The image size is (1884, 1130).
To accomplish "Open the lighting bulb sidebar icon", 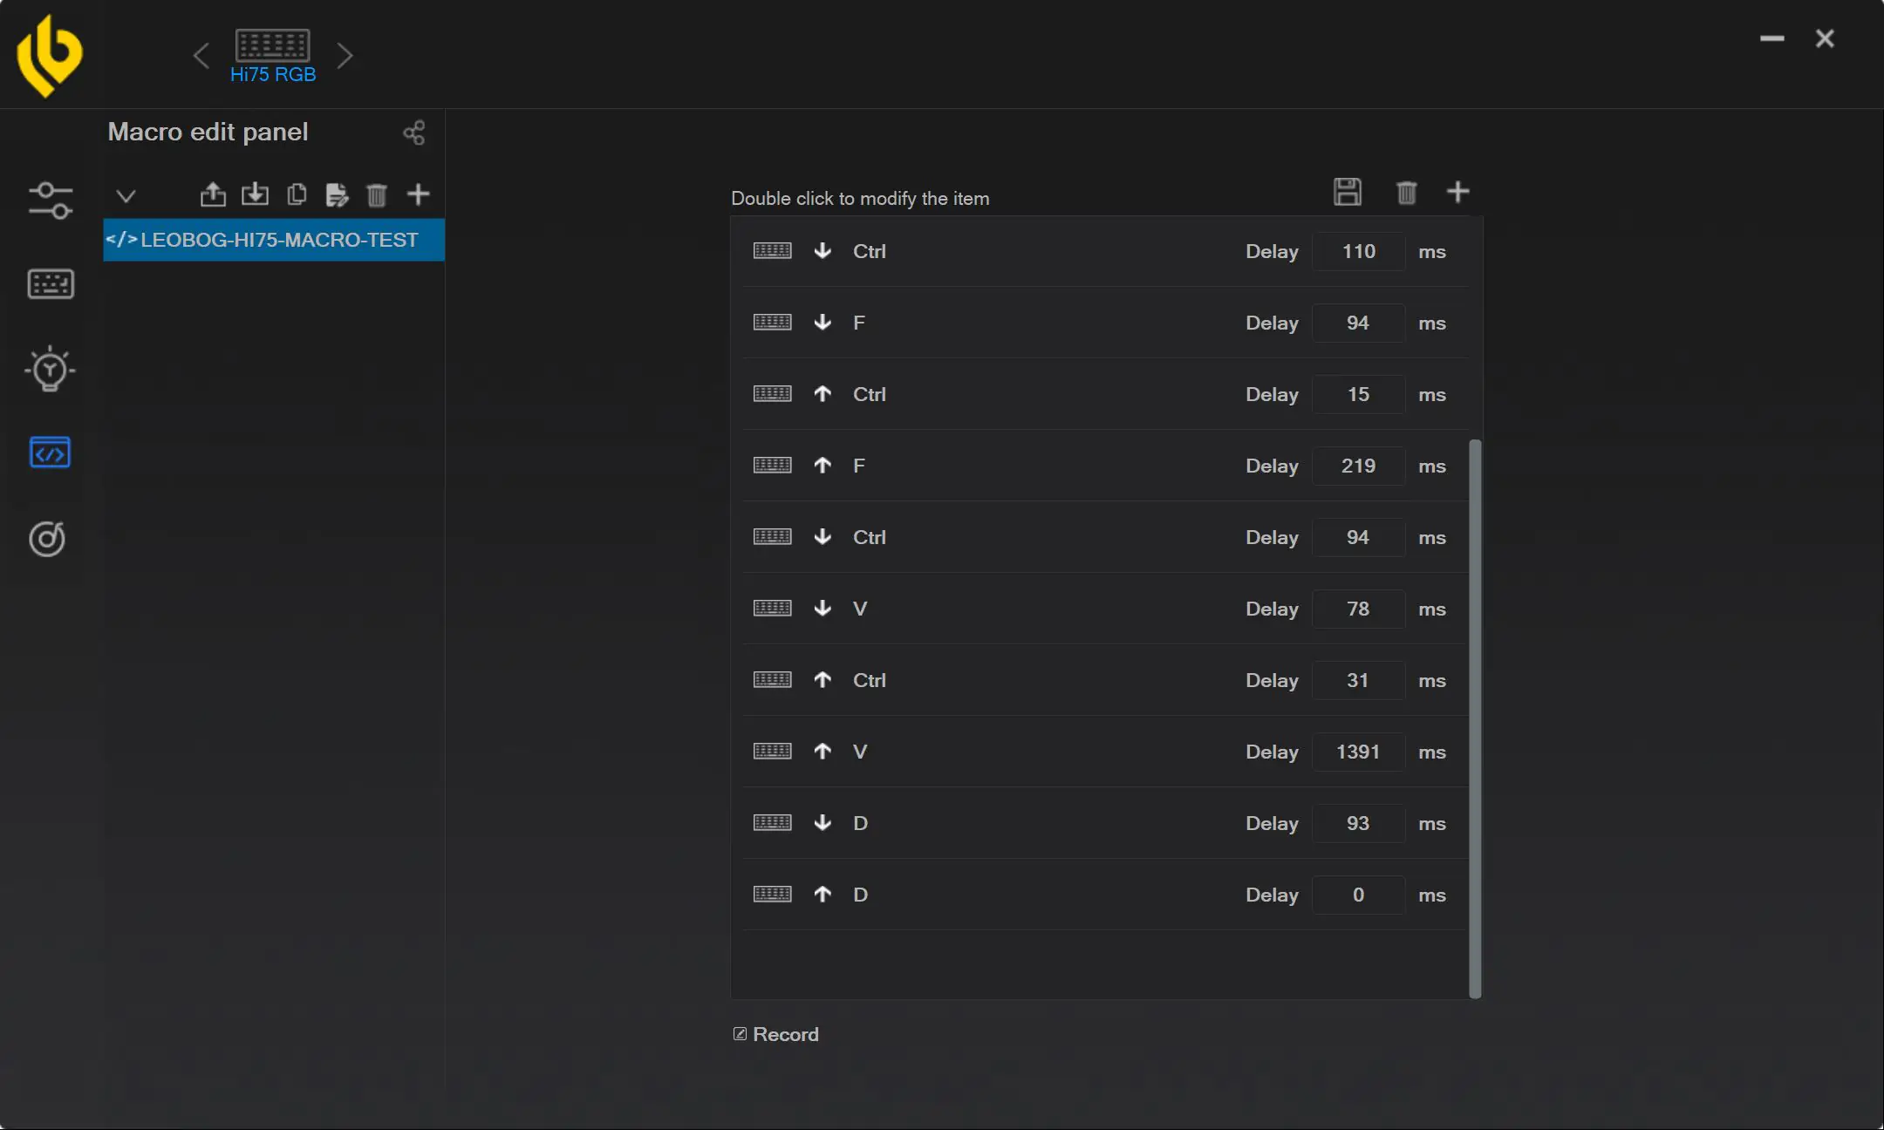I will pyautogui.click(x=50, y=369).
